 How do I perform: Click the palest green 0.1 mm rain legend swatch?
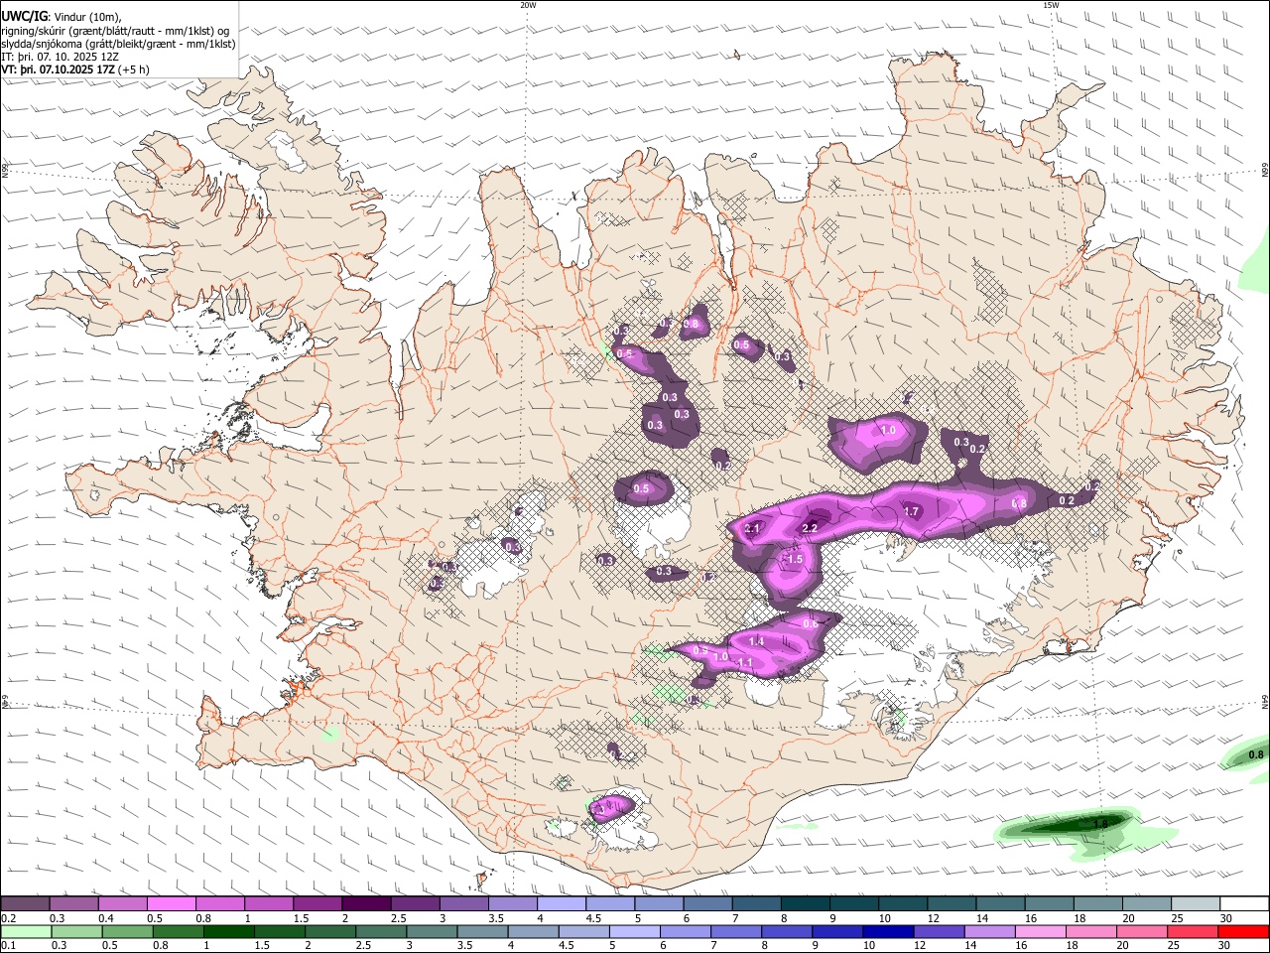click(x=26, y=931)
